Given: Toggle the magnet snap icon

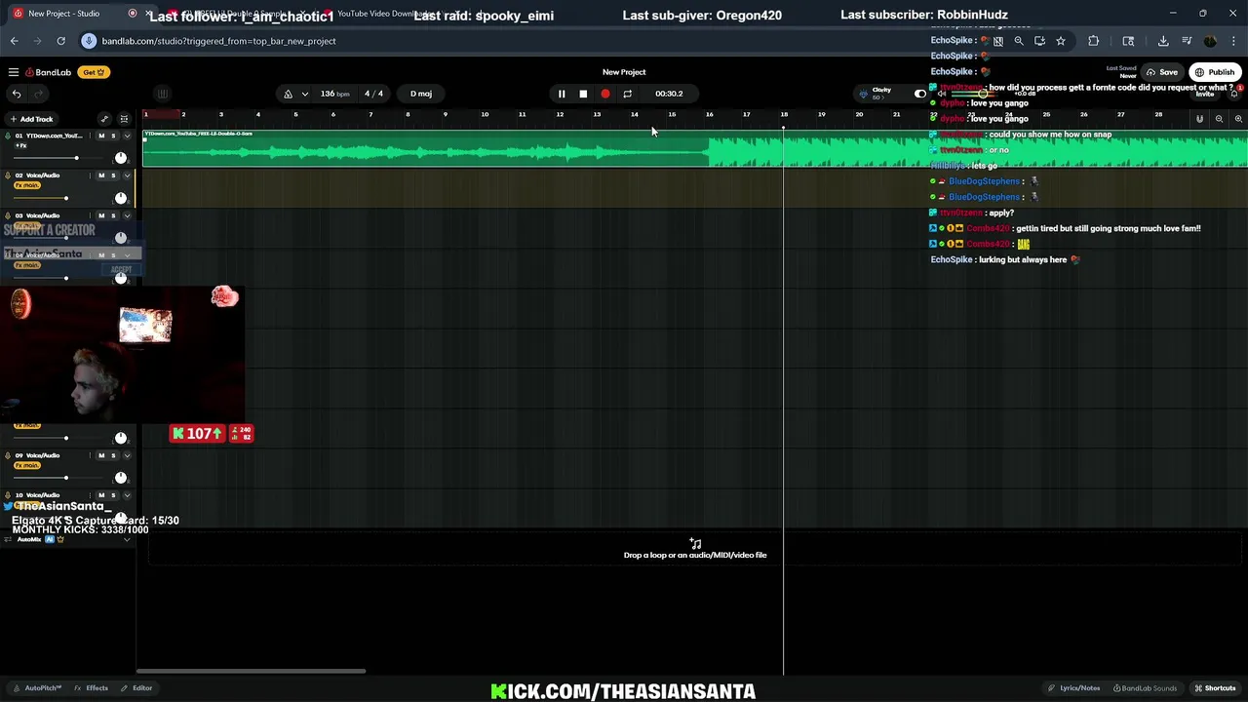Looking at the screenshot, I should [1200, 119].
